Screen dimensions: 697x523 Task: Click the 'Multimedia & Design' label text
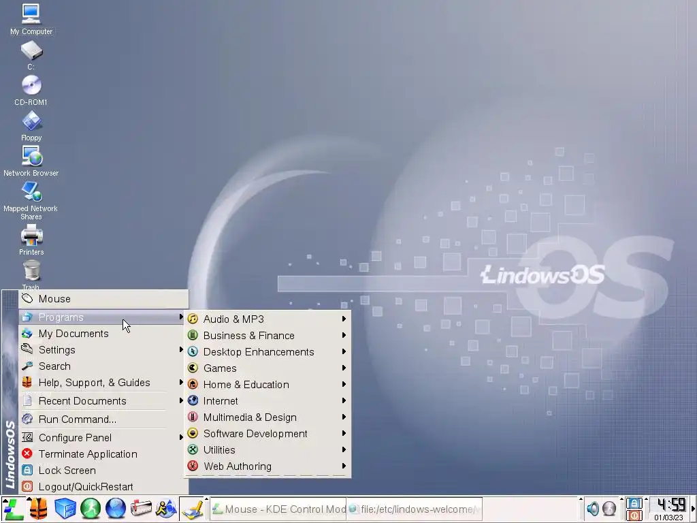coord(250,417)
